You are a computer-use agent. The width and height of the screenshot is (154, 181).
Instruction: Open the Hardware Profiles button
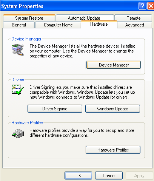(x=113, y=150)
